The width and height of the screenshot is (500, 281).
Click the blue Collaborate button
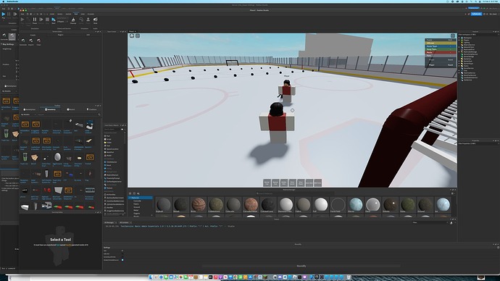(476, 14)
